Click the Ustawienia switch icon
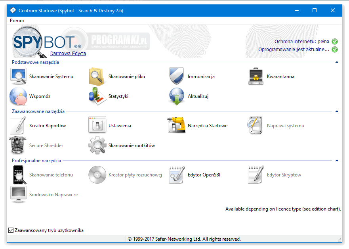Screen dimensions: 349x249 (97, 125)
